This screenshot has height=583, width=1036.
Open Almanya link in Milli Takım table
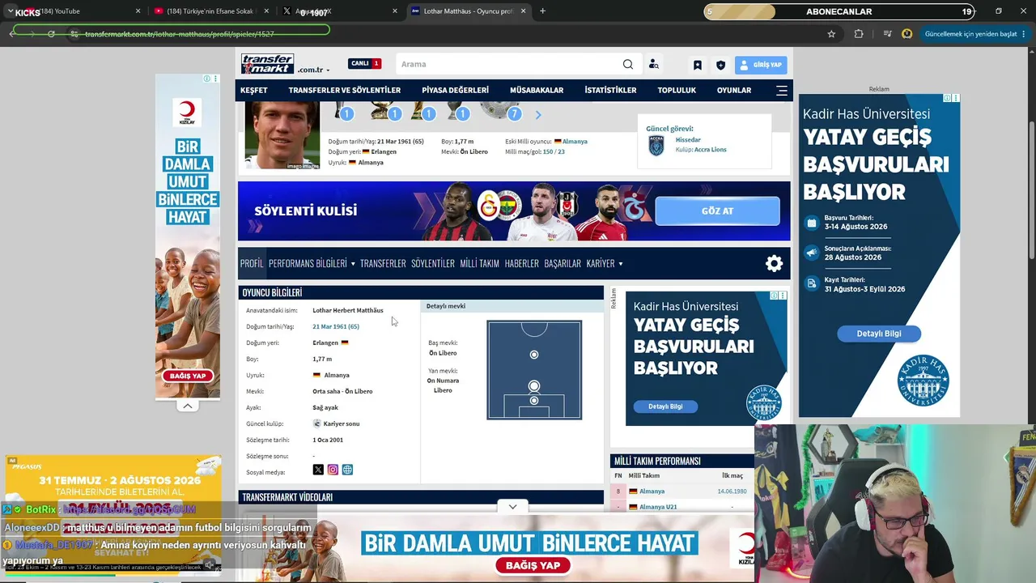(652, 492)
